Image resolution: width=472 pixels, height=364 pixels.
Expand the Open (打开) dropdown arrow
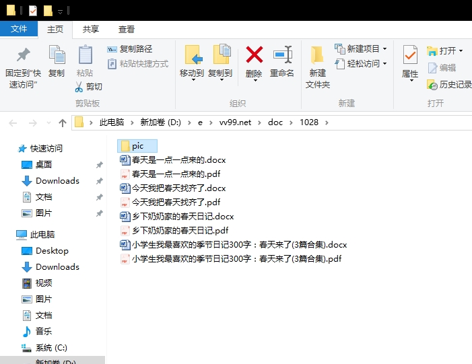(461, 51)
